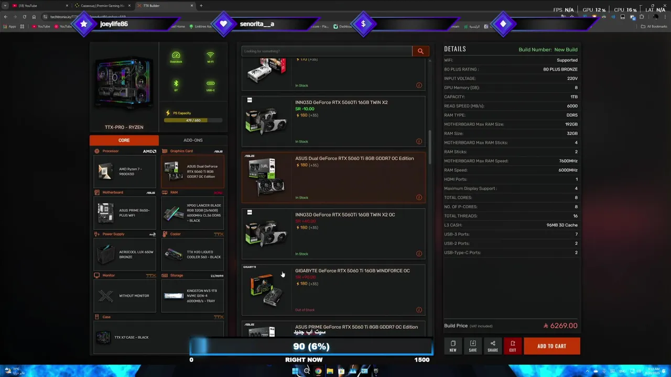Click the Bluetooth feature icon
Screen dimensions: 671x377
[x=176, y=85]
